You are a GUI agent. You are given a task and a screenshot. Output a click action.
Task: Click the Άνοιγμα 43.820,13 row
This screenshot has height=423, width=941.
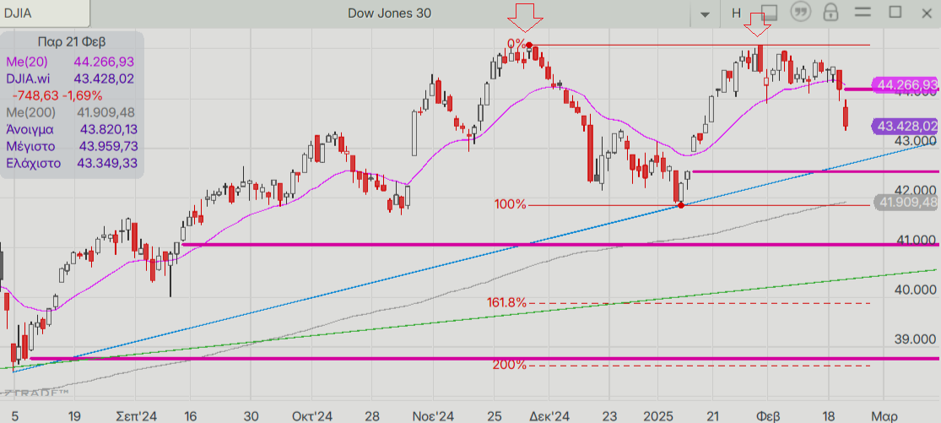tap(72, 129)
